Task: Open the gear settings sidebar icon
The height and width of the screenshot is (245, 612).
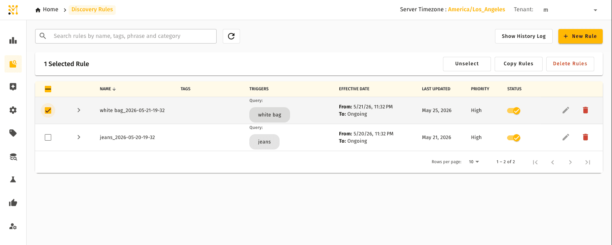Action: pyautogui.click(x=13, y=110)
